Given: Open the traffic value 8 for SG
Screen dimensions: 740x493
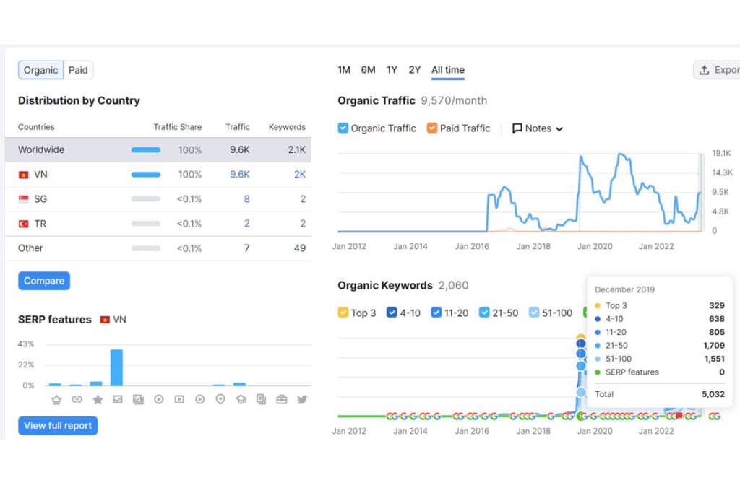Looking at the screenshot, I should (247, 199).
